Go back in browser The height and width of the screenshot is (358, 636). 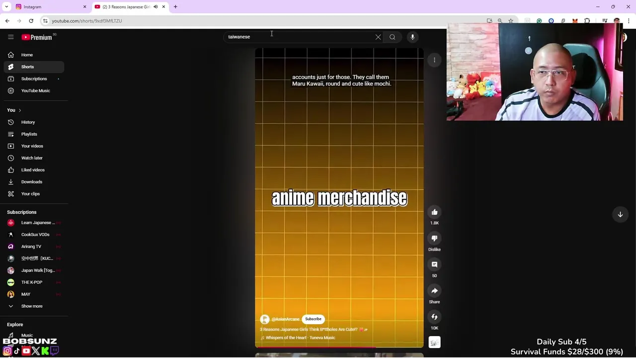click(7, 21)
